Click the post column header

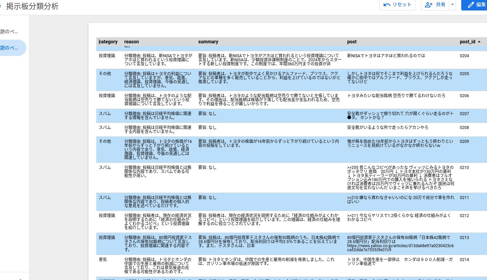click(352, 42)
